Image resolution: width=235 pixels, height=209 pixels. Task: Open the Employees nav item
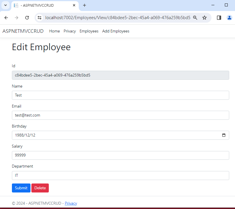pyautogui.click(x=89, y=31)
